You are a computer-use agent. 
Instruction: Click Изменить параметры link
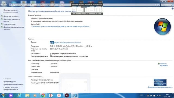(x=164, y=65)
